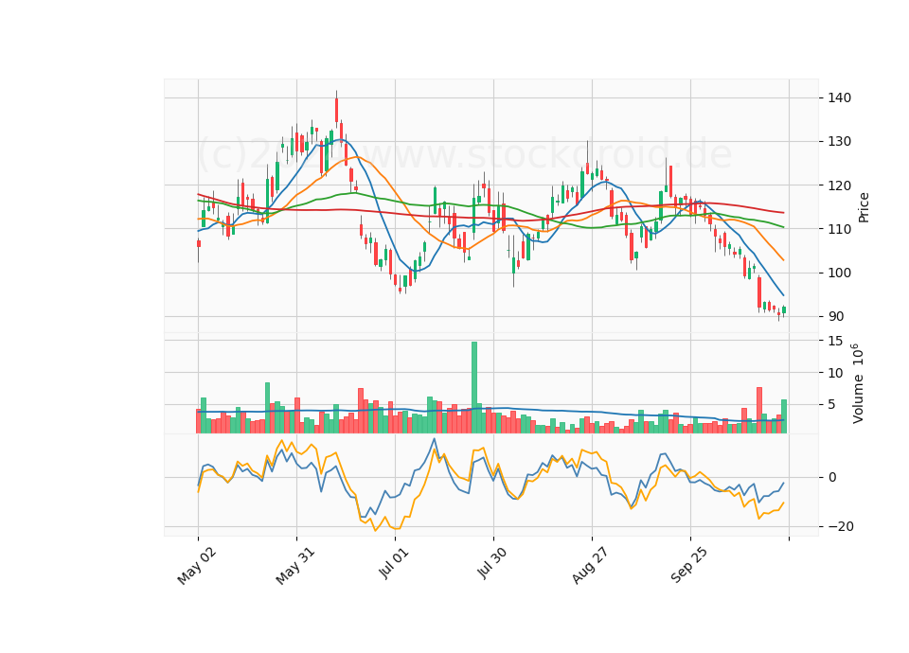Click the −20 oscillator axis label
Screen dimensions: 909x653
point(841,527)
